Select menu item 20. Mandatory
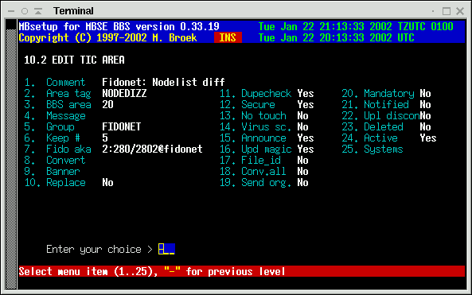 [x=378, y=94]
